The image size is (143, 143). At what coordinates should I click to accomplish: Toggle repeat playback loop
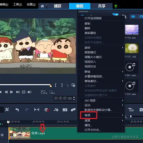pos(24,92)
